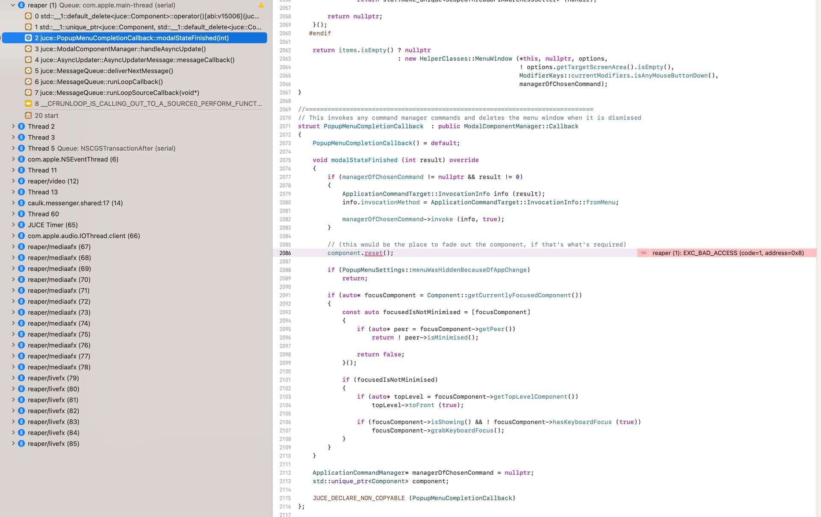Screen dimensions: 821x517
Task: Click thread icon of reaper/livefx (79)
Action: pyautogui.click(x=21, y=378)
